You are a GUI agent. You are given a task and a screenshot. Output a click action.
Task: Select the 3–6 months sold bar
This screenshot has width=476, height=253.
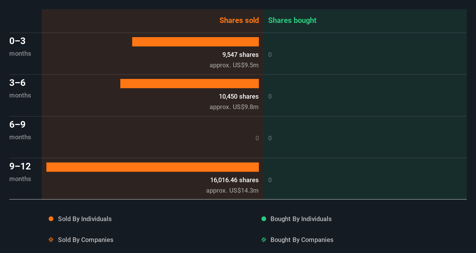click(x=190, y=84)
